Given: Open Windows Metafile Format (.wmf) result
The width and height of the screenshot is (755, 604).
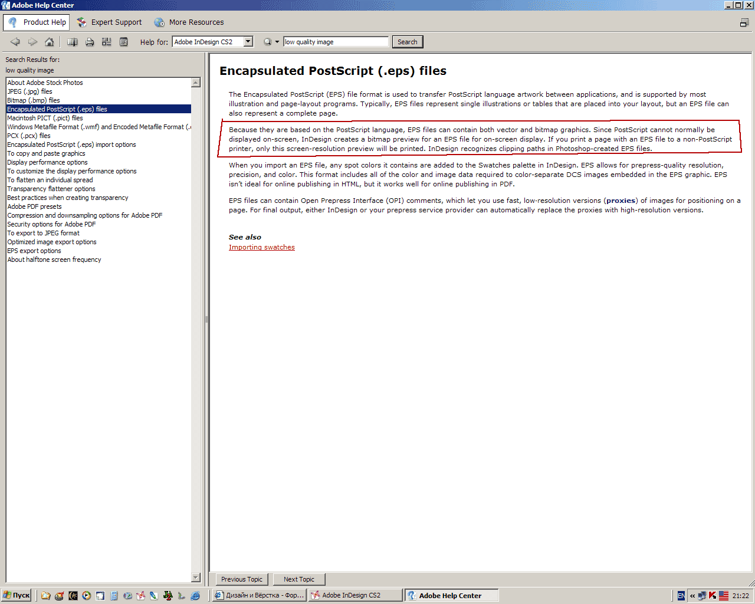Looking at the screenshot, I should [99, 127].
